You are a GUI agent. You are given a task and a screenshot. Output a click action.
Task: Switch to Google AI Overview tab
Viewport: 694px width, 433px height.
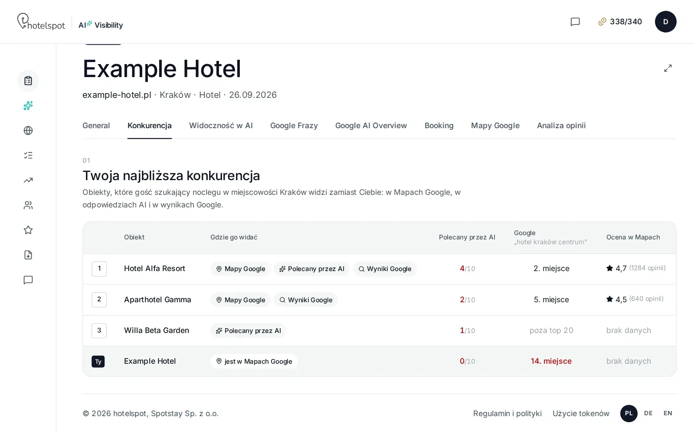[x=371, y=126]
